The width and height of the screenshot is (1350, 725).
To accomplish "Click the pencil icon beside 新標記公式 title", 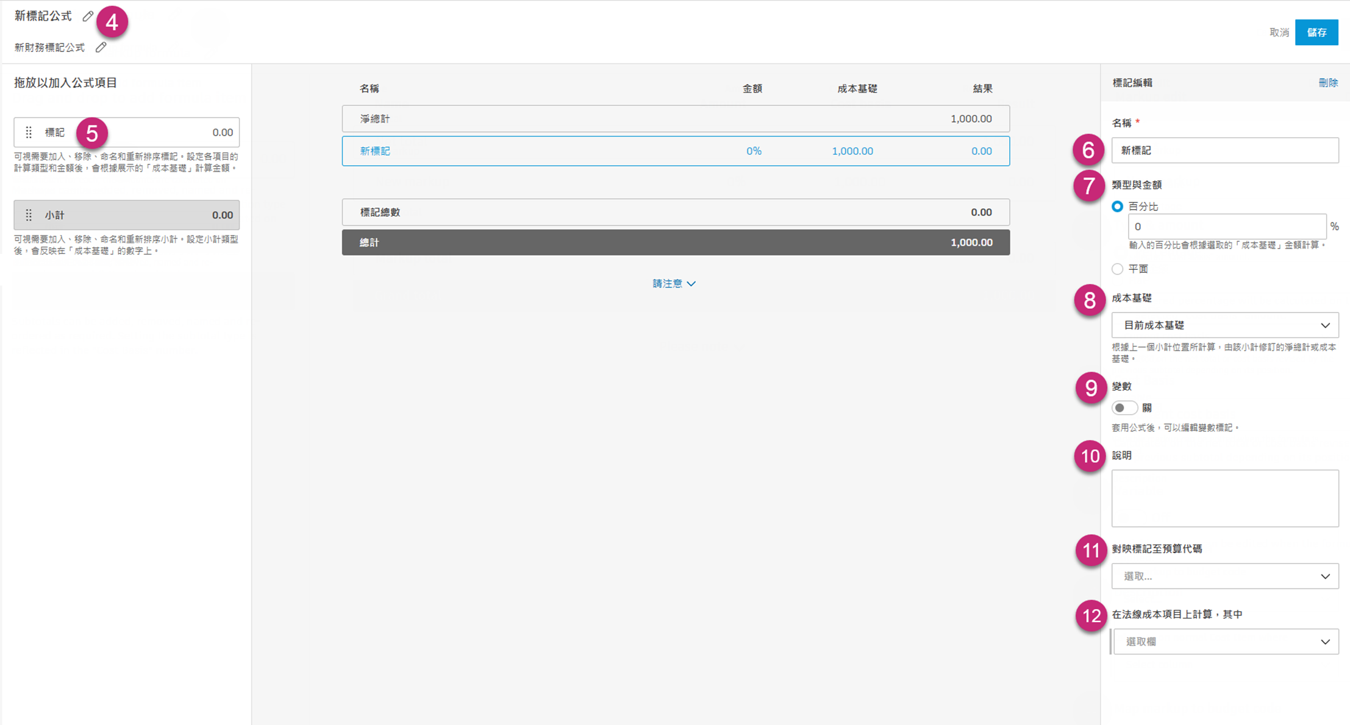I will 87,16.
